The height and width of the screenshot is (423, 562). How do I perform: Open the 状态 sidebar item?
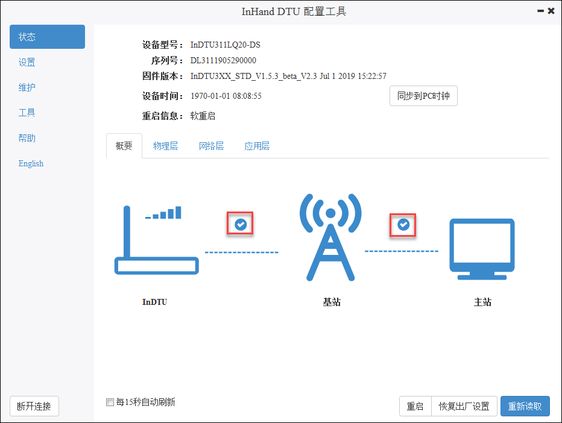coord(47,37)
